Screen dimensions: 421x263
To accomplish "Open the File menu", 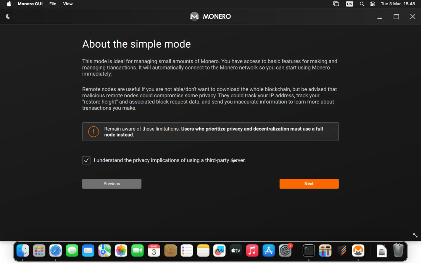I will (x=53, y=4).
